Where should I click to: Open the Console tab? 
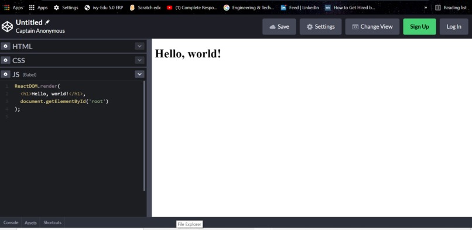click(x=11, y=223)
